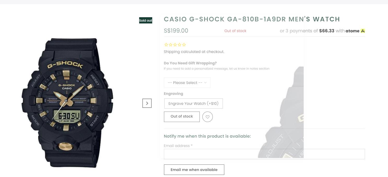Click Email me when available button
This screenshot has height=177, width=388.
click(194, 170)
